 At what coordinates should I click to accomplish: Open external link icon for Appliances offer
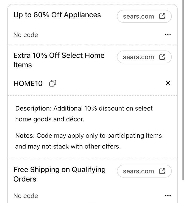click(x=162, y=16)
